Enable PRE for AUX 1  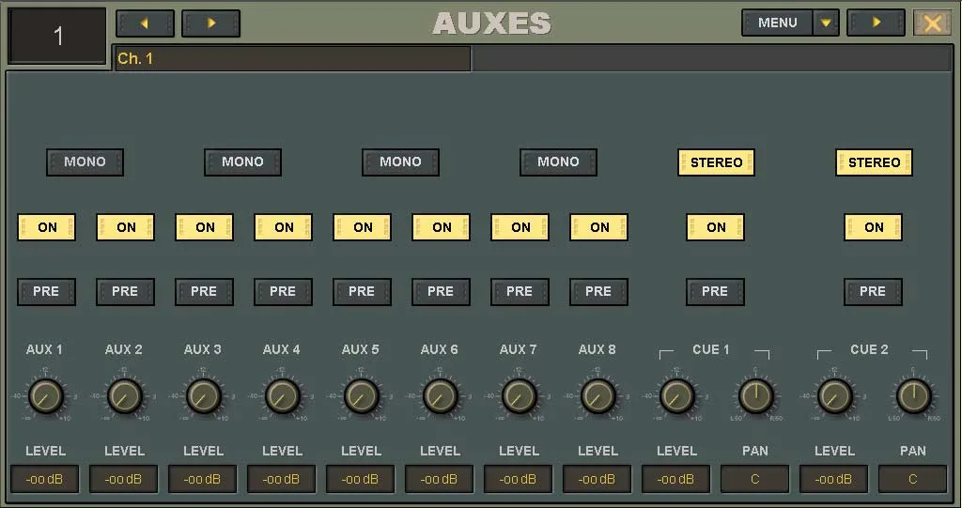47,291
